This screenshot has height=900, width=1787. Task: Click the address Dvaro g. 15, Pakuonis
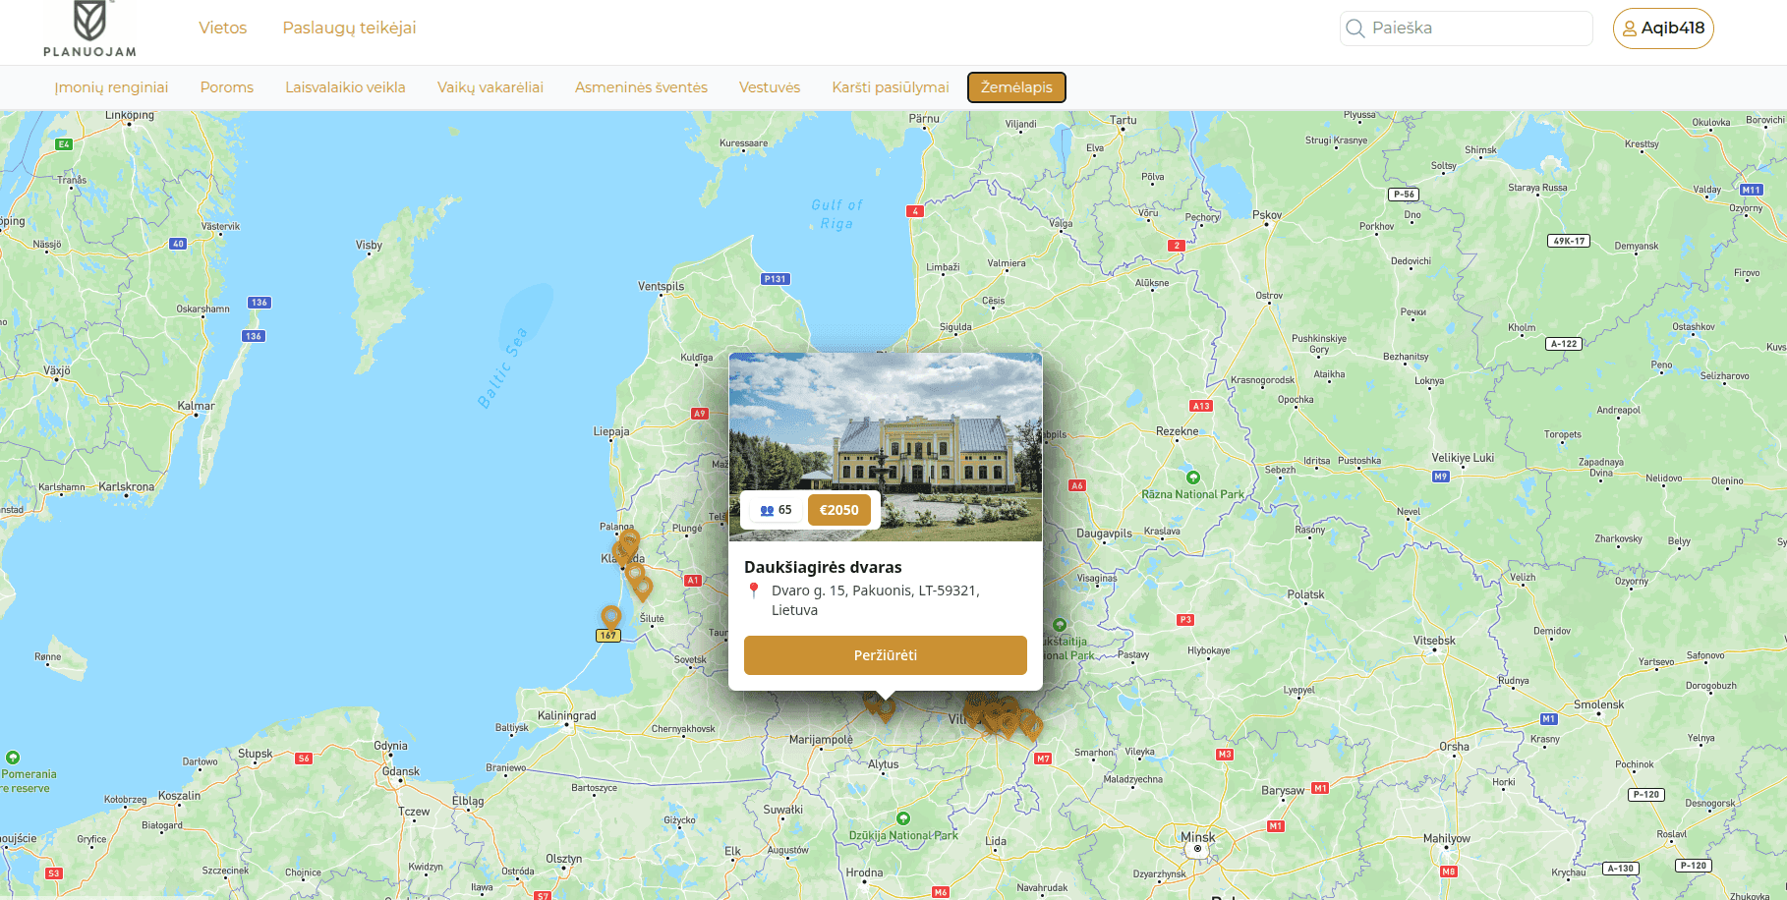pos(876,600)
